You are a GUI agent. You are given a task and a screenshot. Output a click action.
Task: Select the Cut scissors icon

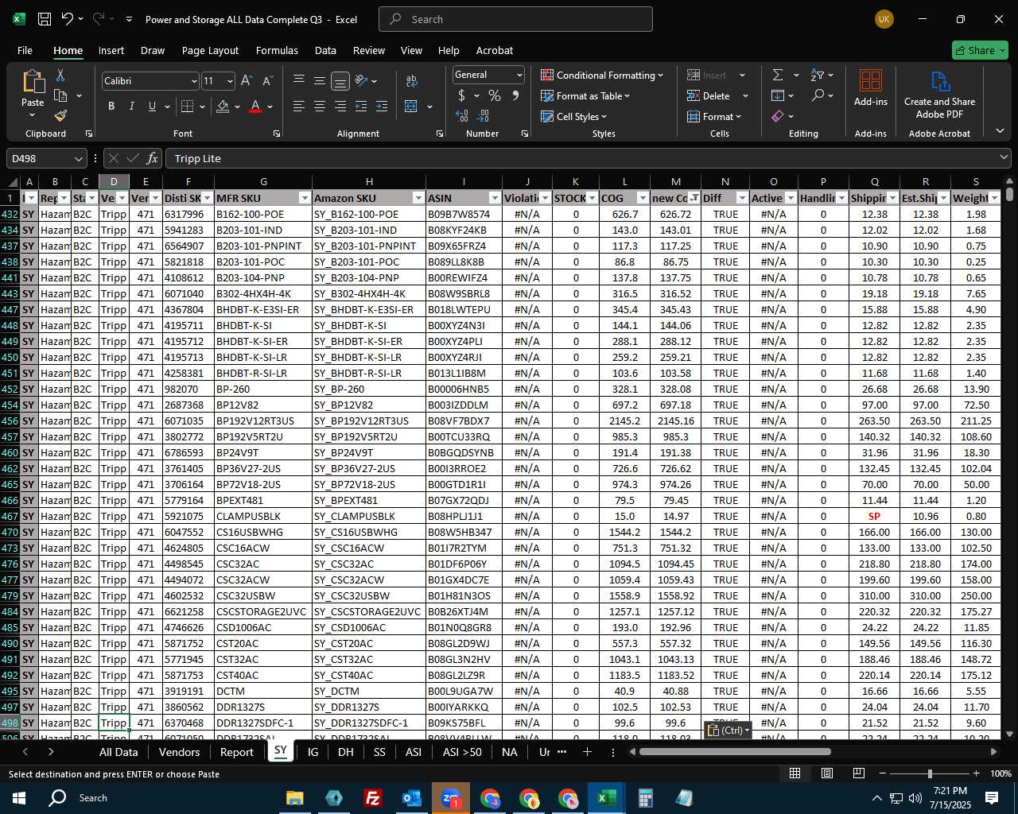tap(60, 75)
